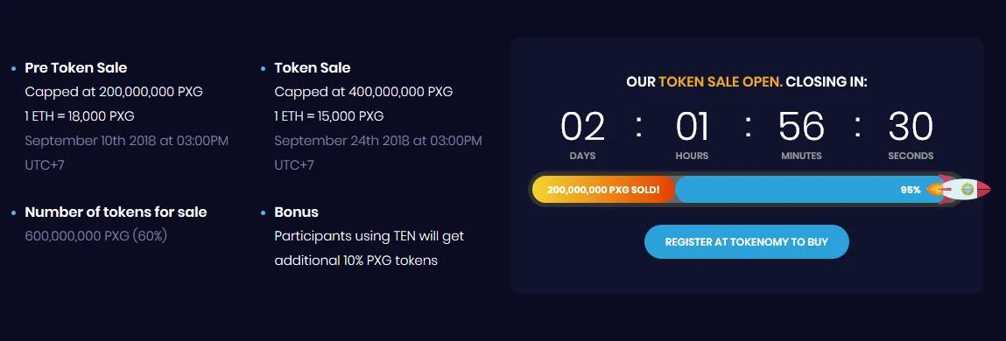Click the Number of tokens for sale heading
Screen dimensions: 1006x341
pos(116,212)
